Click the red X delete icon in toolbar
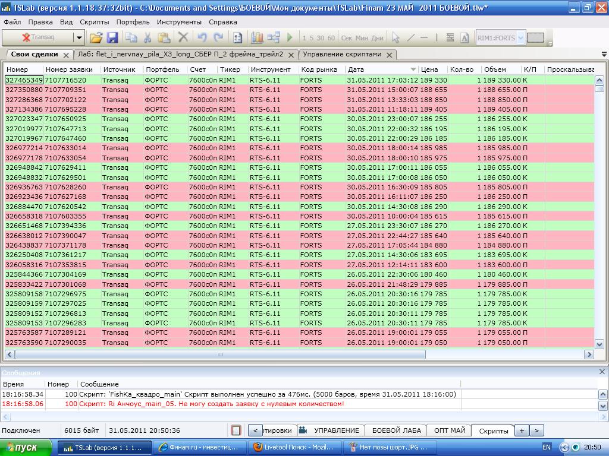This screenshot has width=609, height=456. [x=183, y=37]
